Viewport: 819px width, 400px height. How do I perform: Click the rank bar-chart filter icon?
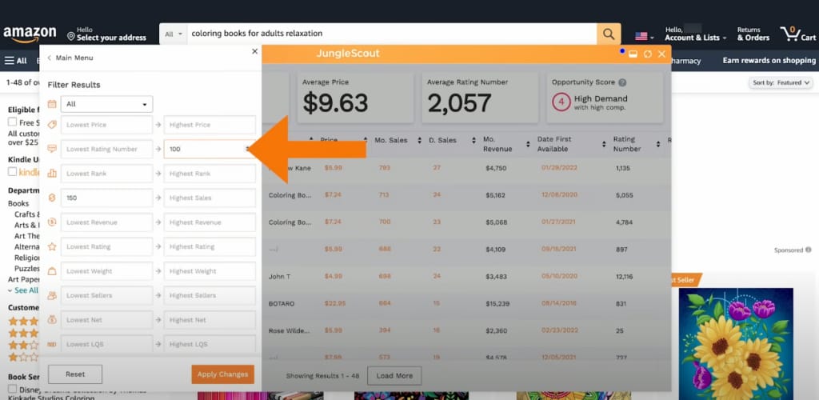click(x=52, y=174)
